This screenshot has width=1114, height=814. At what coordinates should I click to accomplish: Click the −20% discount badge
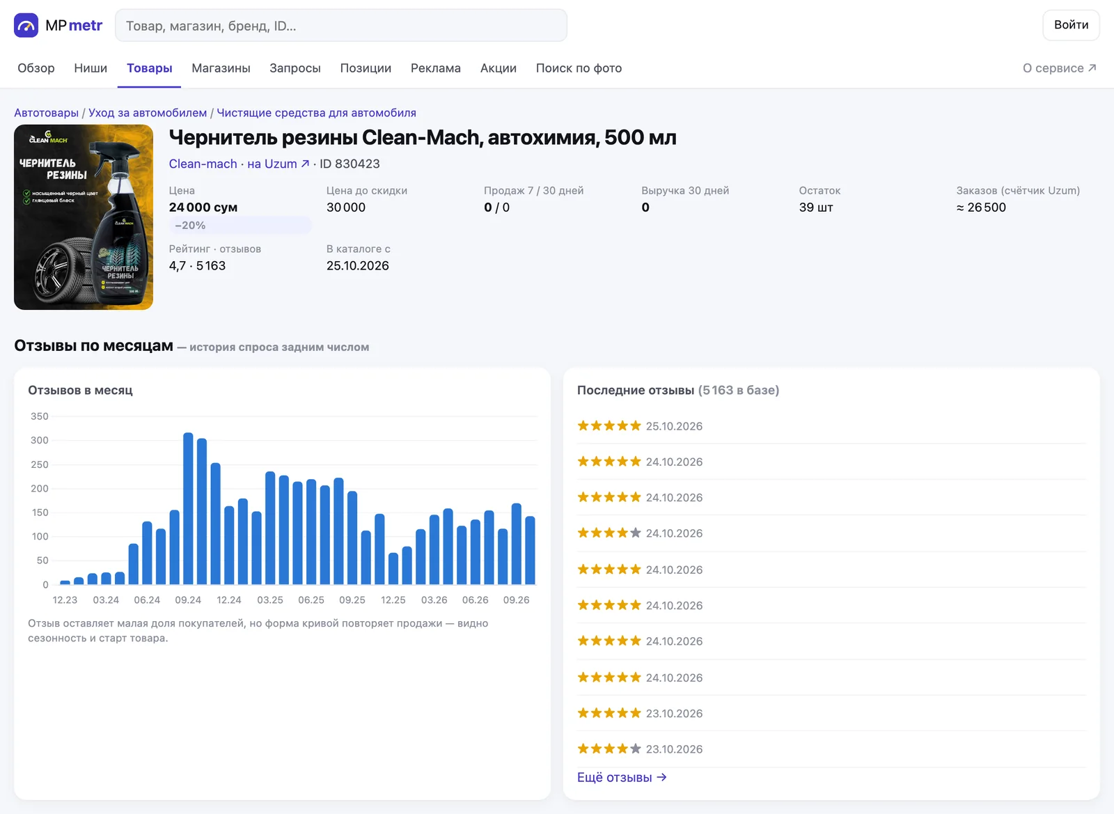240,226
